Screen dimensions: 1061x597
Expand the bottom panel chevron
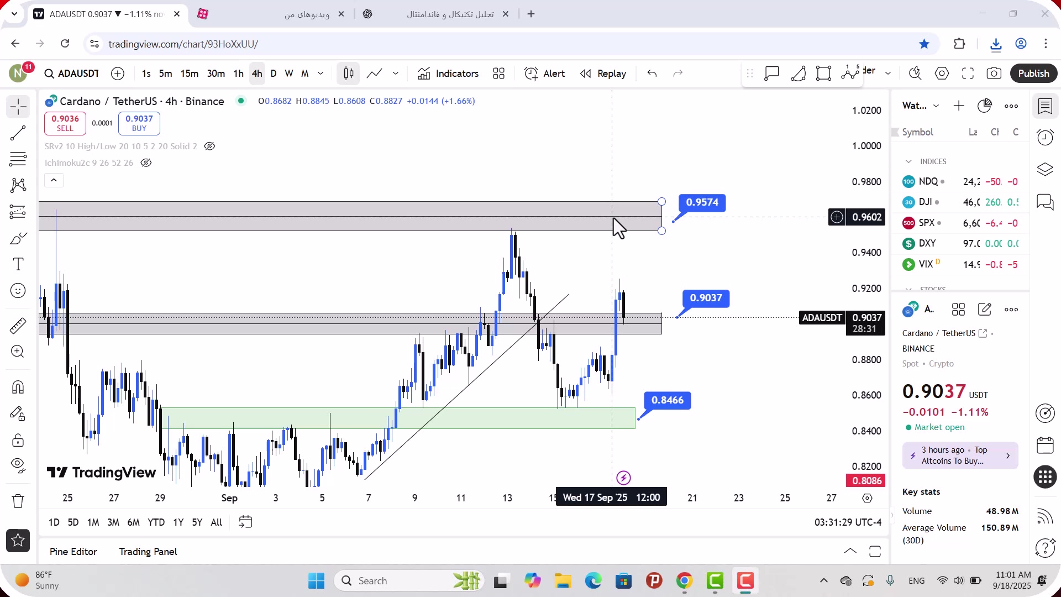[850, 551]
